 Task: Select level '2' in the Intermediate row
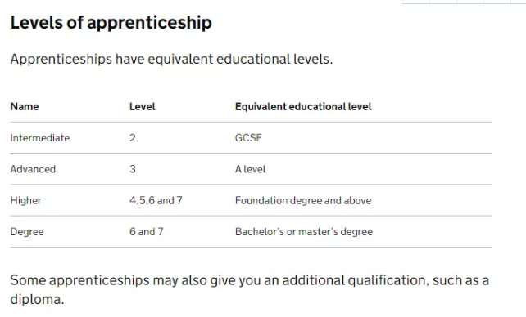click(x=133, y=138)
